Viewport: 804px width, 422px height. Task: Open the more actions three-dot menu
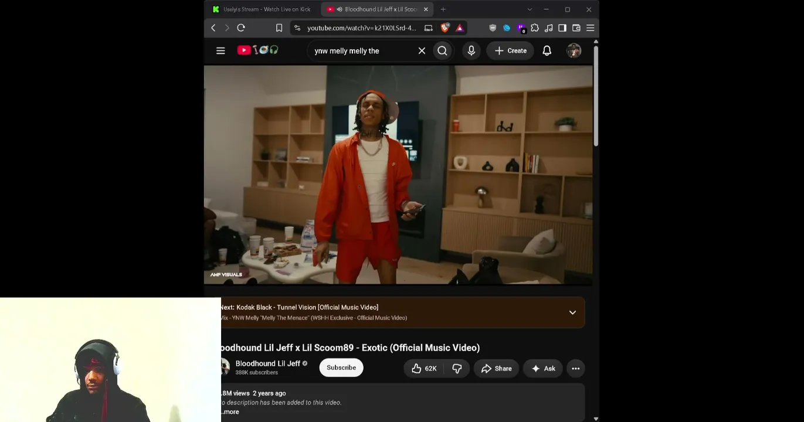point(576,369)
